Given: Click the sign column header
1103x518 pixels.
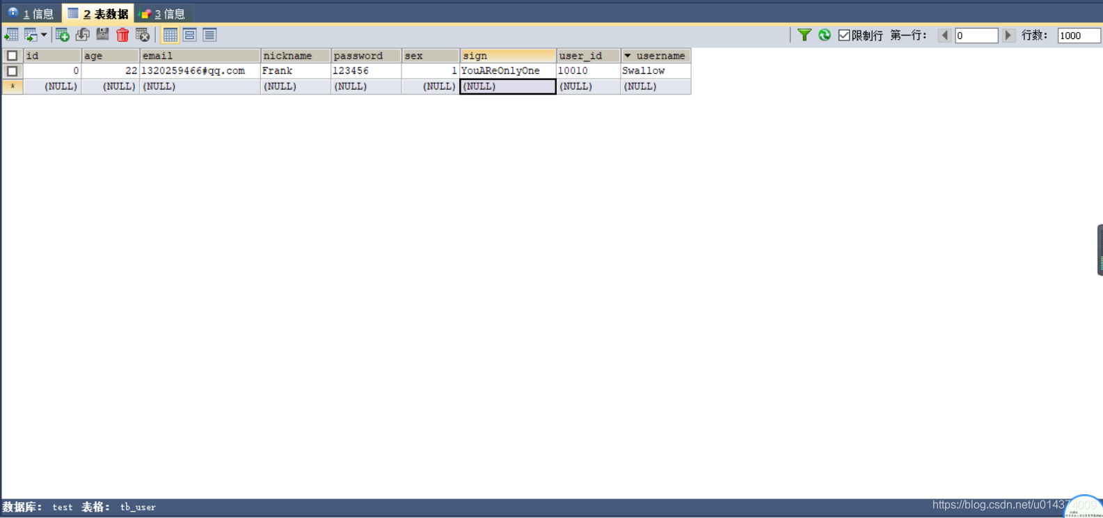Looking at the screenshot, I should [508, 56].
